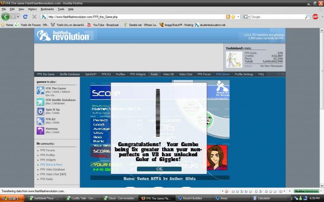Click the low res link

pos(50,95)
